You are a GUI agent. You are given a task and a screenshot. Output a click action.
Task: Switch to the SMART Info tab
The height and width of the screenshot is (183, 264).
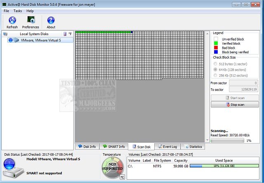(x=114, y=147)
